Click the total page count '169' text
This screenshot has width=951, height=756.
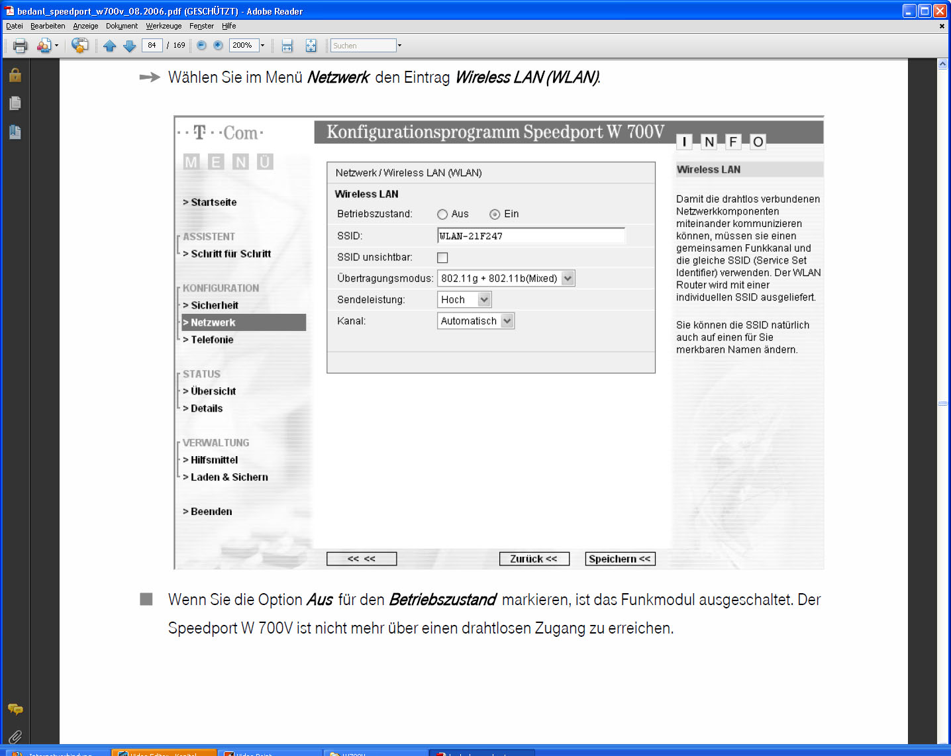click(x=179, y=45)
